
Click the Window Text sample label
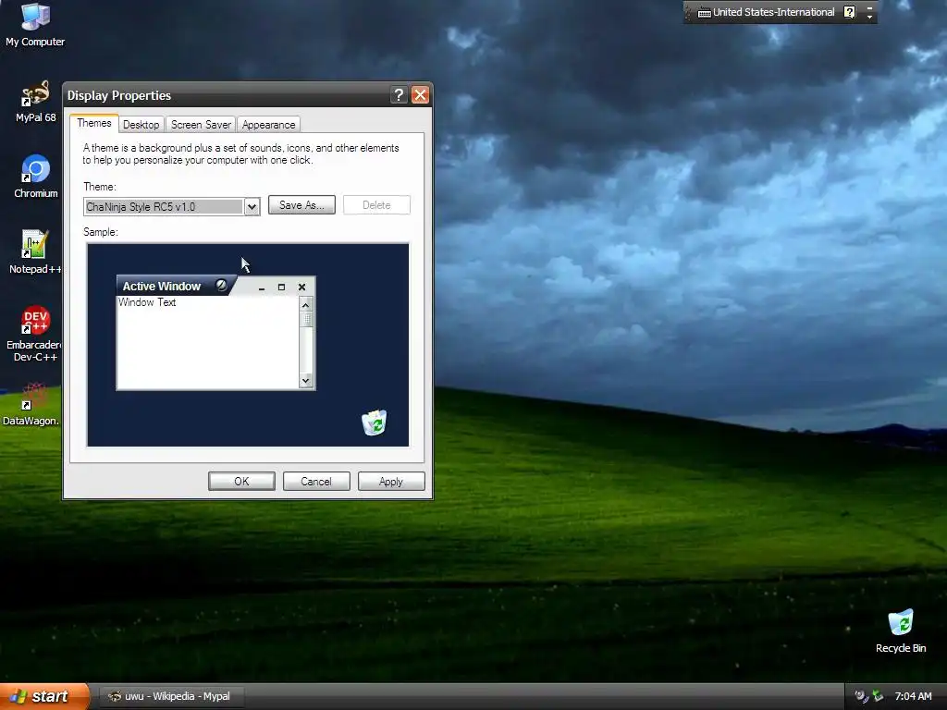(x=147, y=302)
